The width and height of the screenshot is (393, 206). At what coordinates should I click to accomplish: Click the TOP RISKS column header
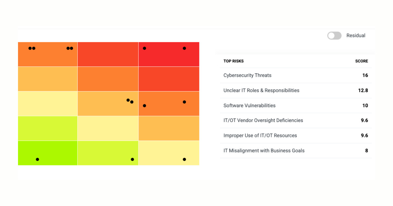[x=234, y=61]
